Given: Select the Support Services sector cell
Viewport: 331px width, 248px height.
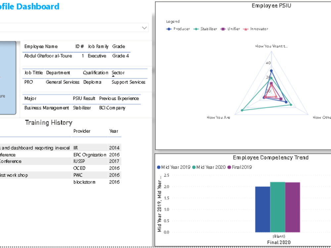Looking at the screenshot, I should (x=128, y=82).
